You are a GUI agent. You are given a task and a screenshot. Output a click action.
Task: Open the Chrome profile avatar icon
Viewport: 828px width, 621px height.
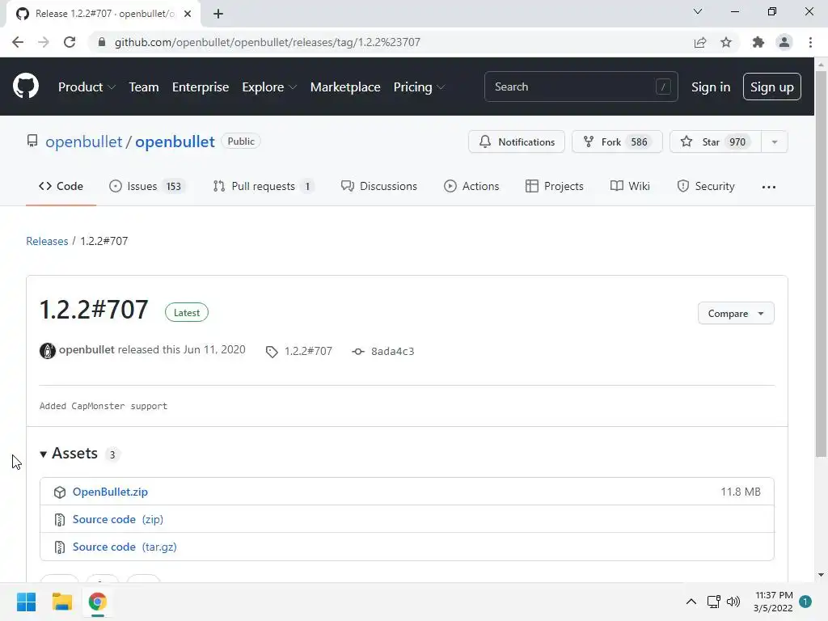click(x=784, y=42)
